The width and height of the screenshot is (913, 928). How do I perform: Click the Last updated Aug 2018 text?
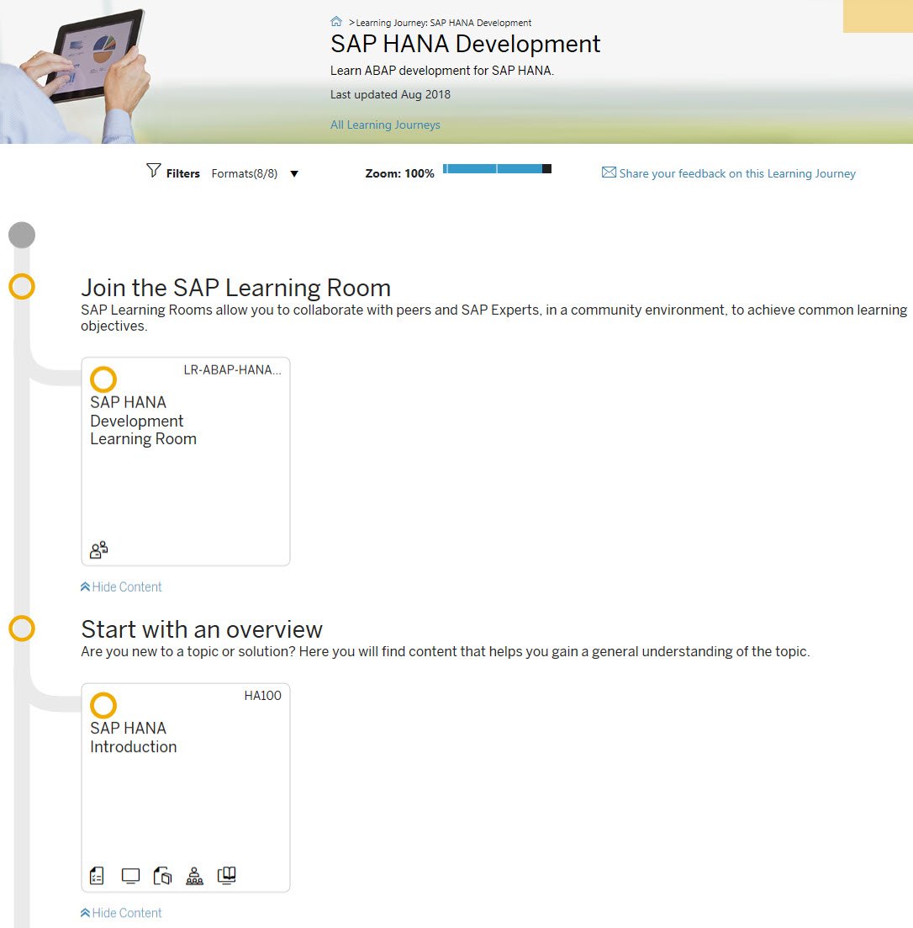[390, 95]
